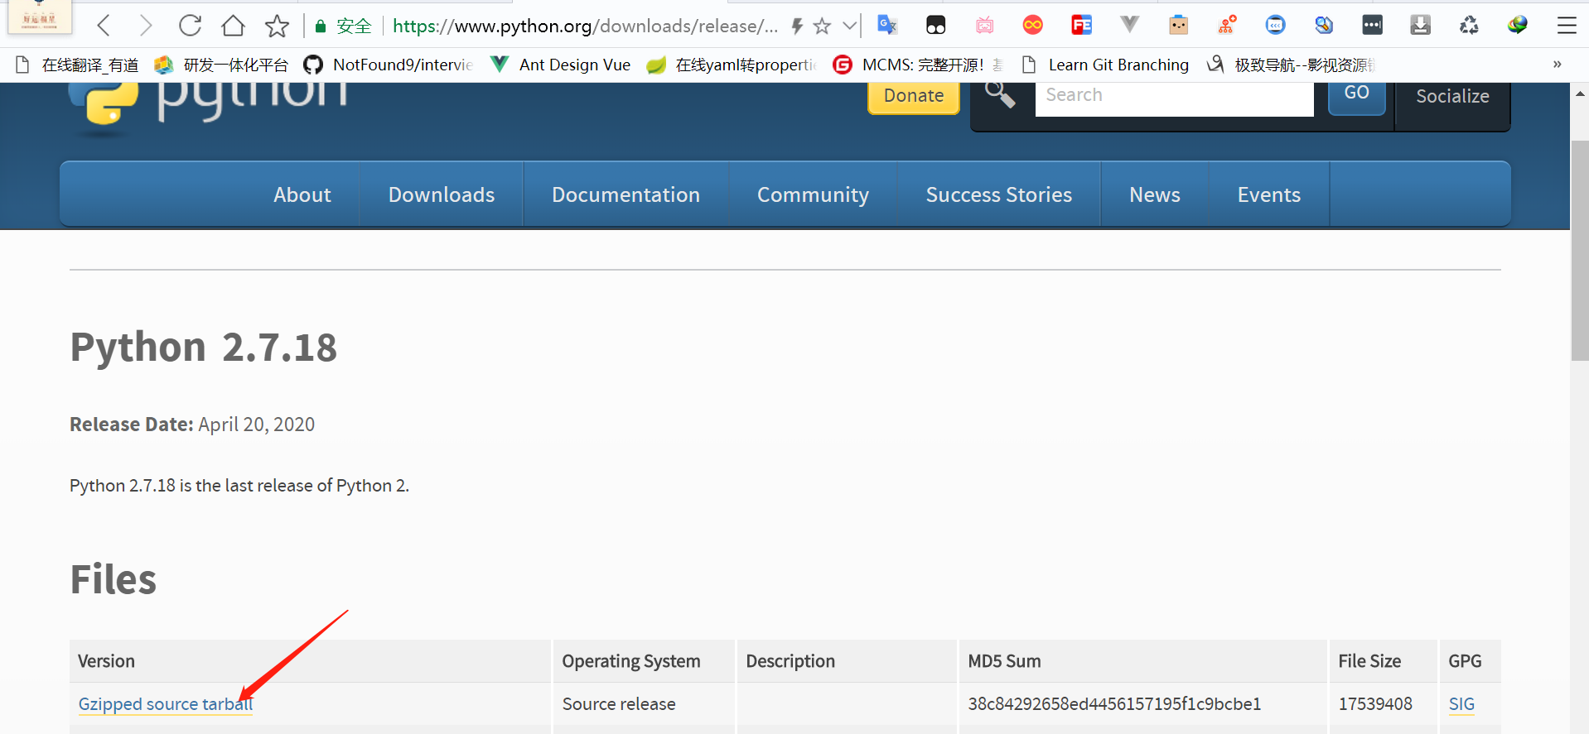Open the Success Stories navigation menu
Image resolution: width=1589 pixels, height=734 pixels.
click(x=999, y=194)
